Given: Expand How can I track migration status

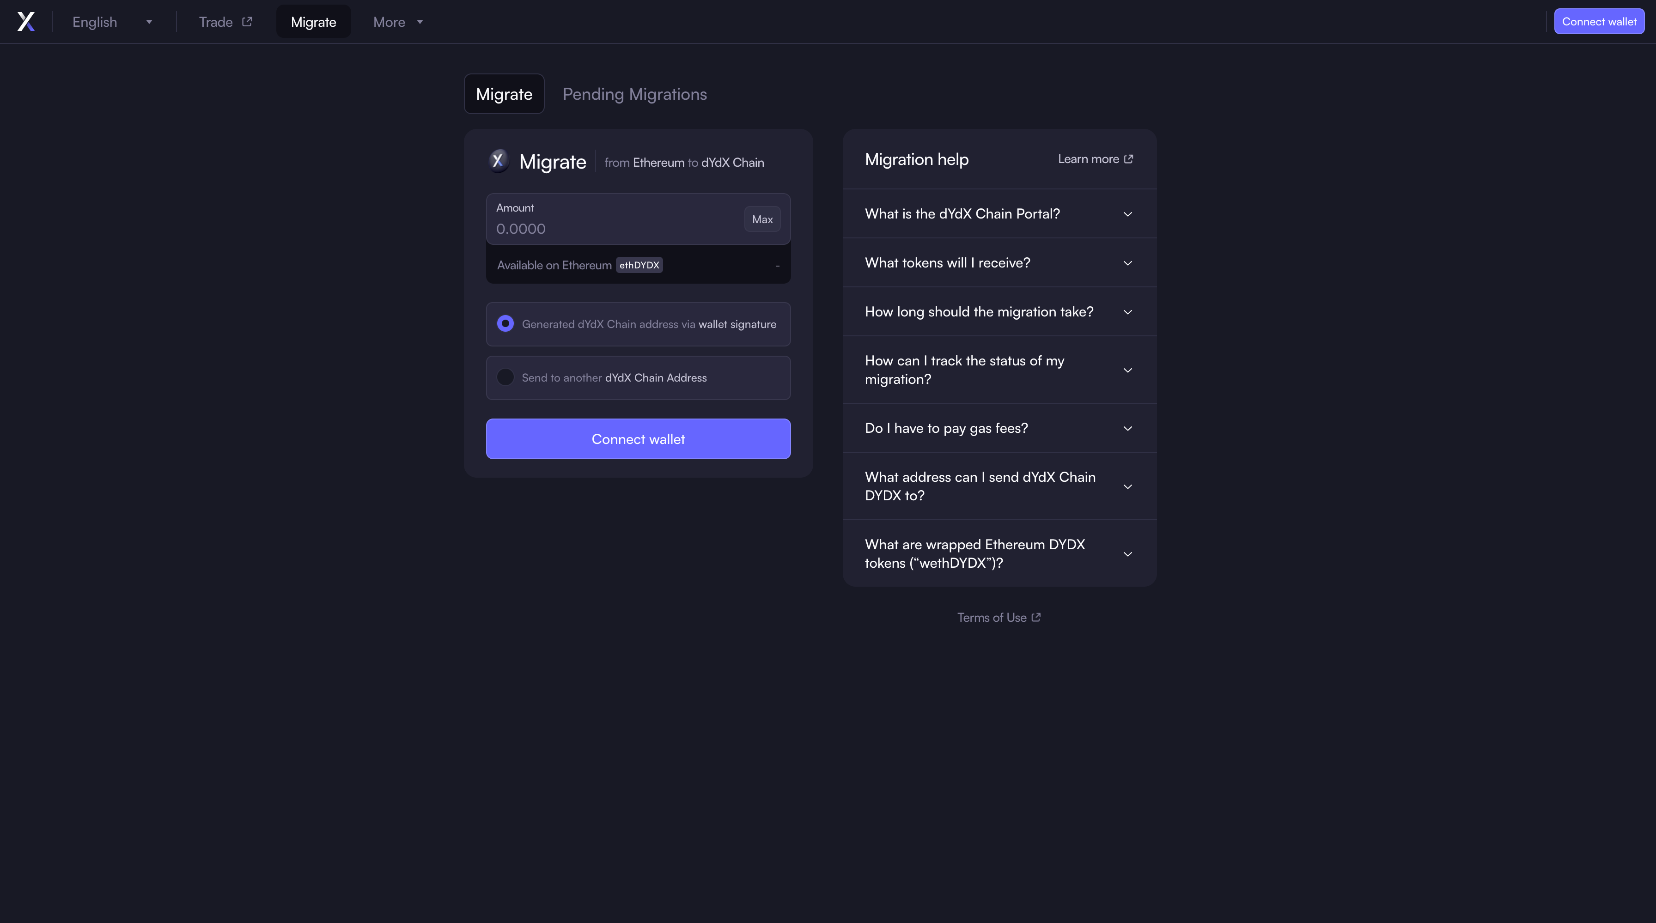Looking at the screenshot, I should [x=999, y=370].
